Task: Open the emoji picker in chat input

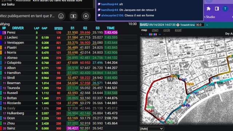Action: click(x=61, y=16)
